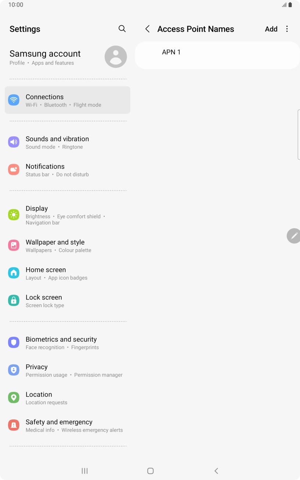300x480 pixels.
Task: Tap the home navigation button
Action: click(150, 471)
